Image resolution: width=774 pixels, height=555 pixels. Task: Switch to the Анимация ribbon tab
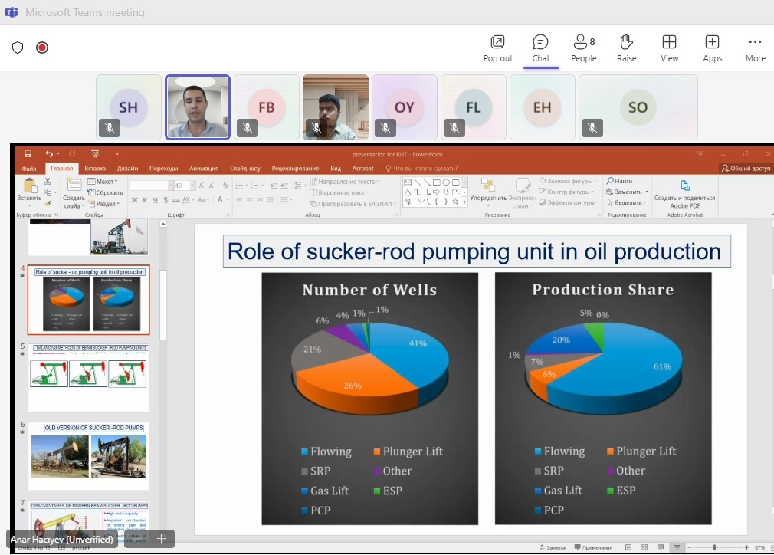coord(203,169)
